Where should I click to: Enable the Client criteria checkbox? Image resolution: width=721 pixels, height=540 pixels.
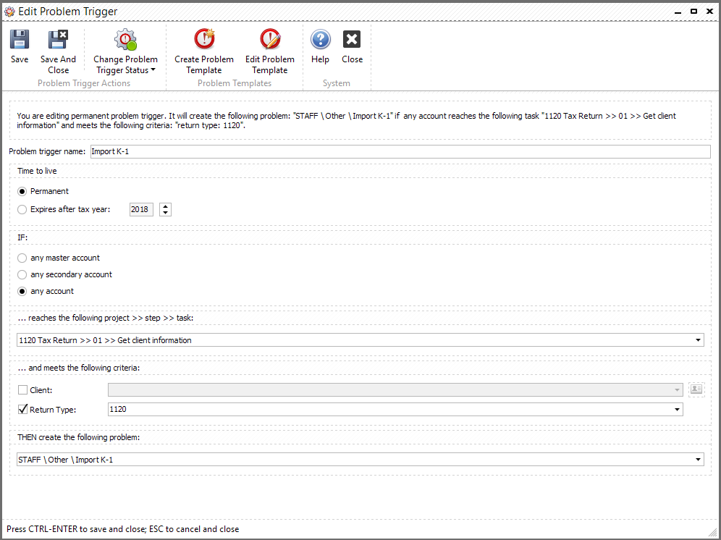pos(22,390)
